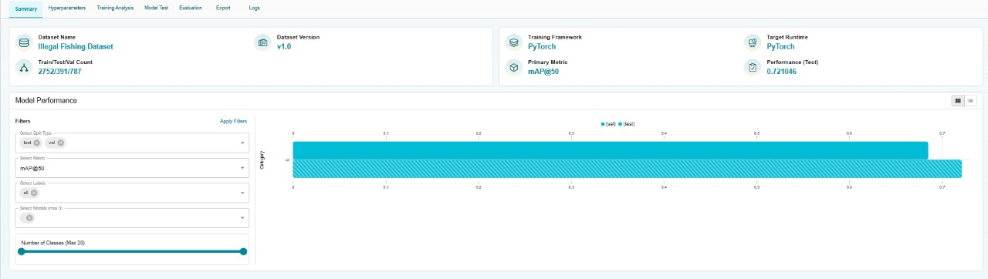Expand the Select Metric dropdown
The height and width of the screenshot is (279, 988).
243,168
